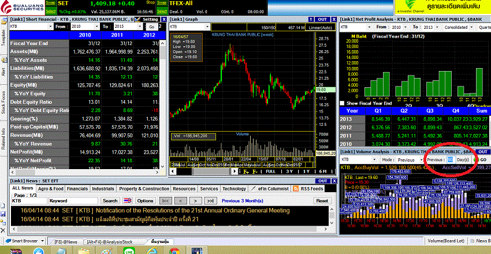Click the Alert icon in left sidebar

[x=3, y=60]
